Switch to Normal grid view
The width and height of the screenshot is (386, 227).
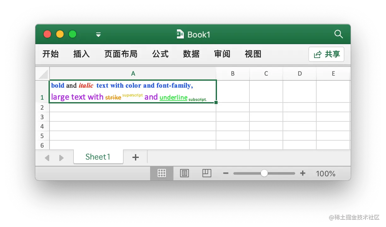pos(162,173)
